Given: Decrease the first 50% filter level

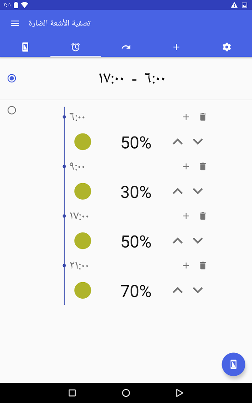Looking at the screenshot, I should [198, 141].
